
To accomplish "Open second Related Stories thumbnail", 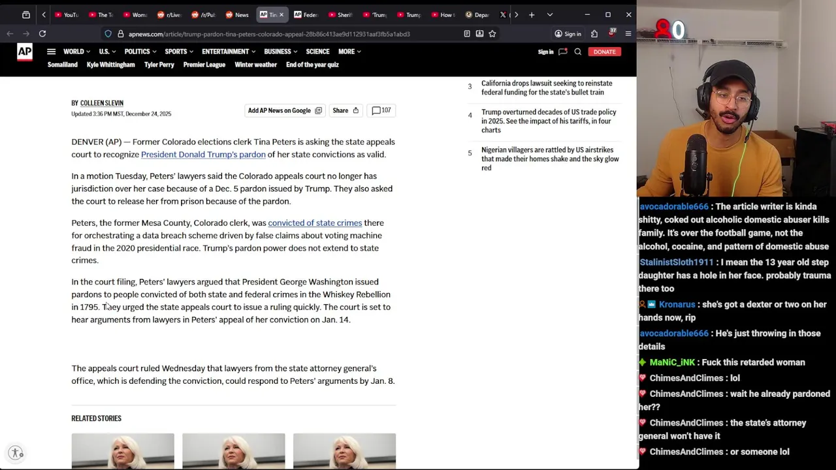I will 234,450.
